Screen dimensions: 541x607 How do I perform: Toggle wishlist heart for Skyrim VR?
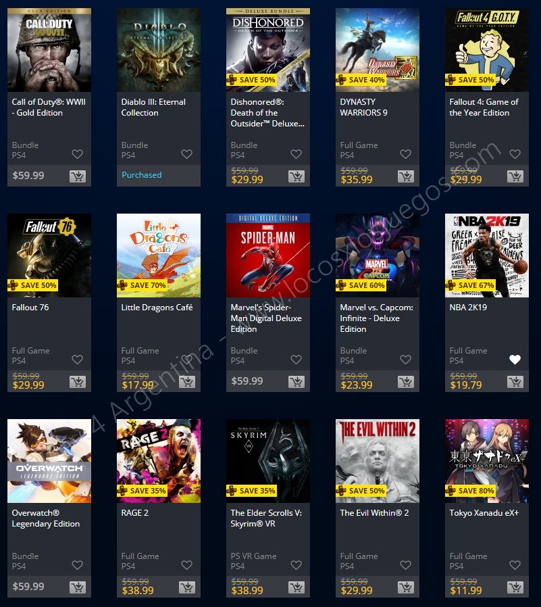click(296, 565)
